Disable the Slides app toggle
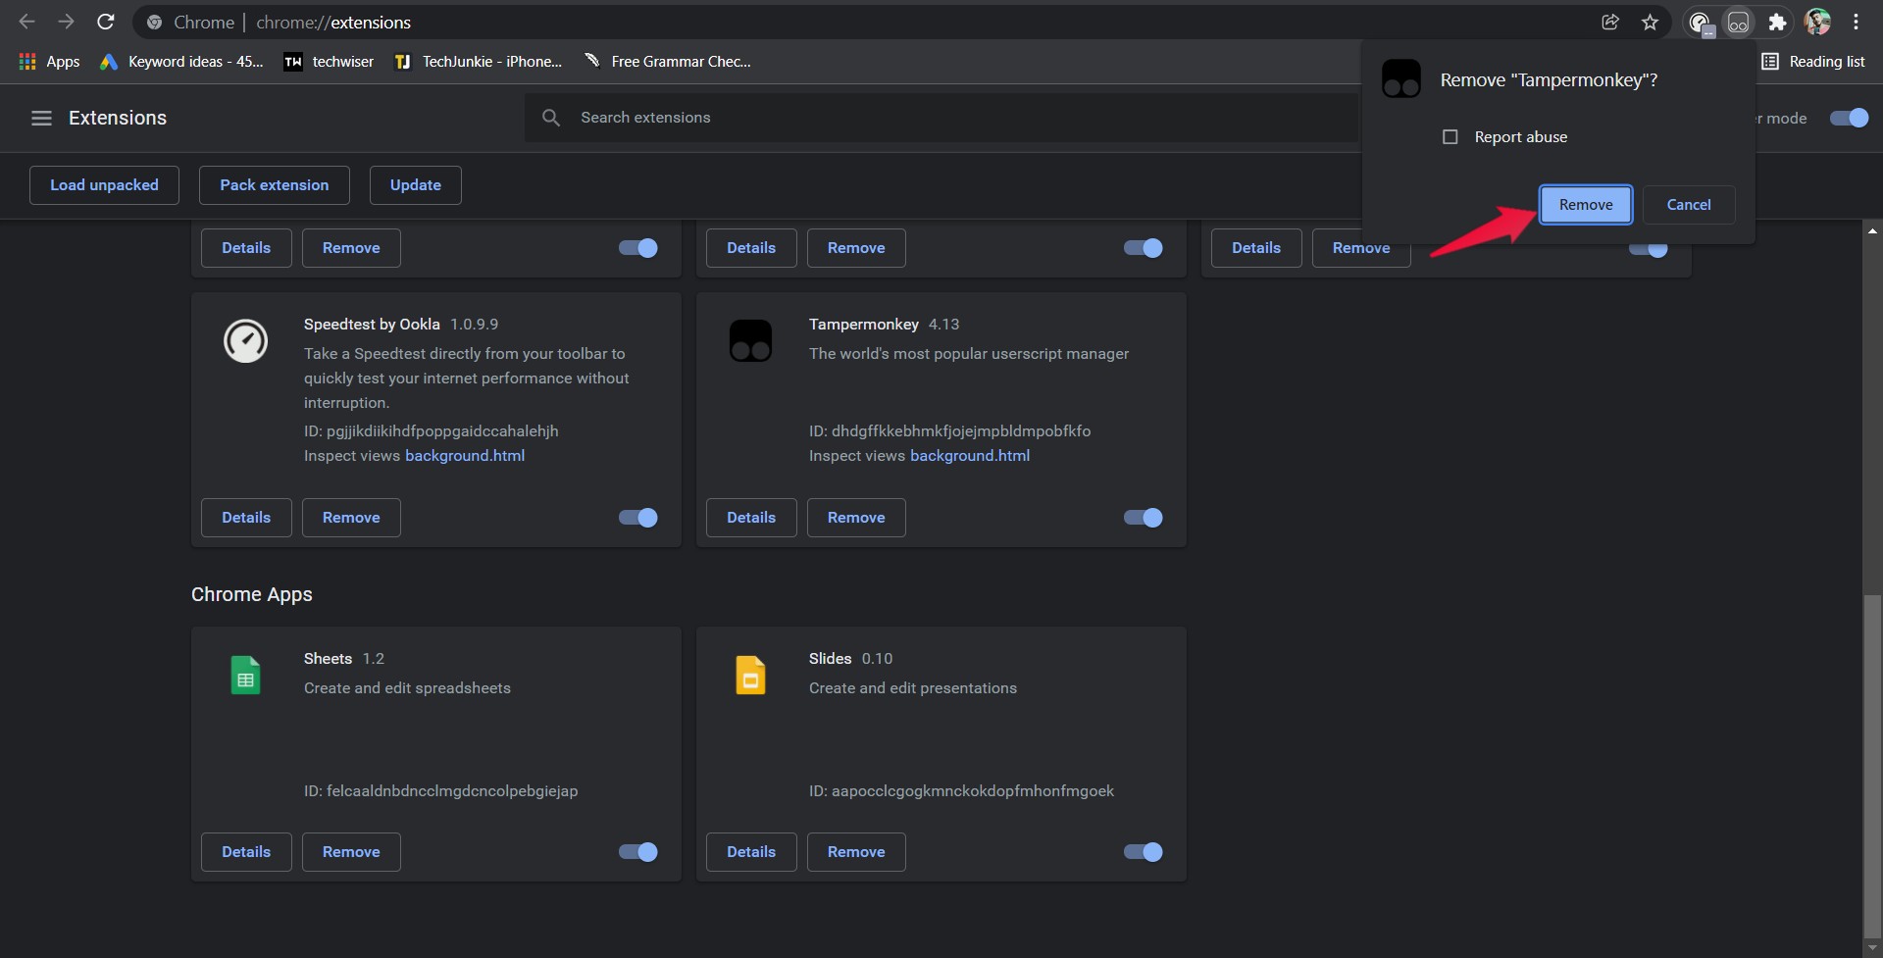1883x958 pixels. [1144, 852]
